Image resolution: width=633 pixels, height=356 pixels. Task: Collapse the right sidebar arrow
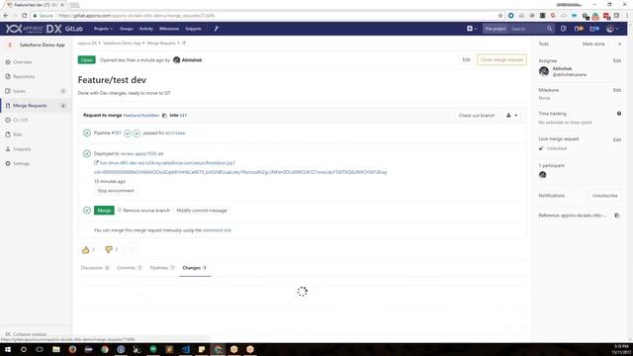(620, 44)
